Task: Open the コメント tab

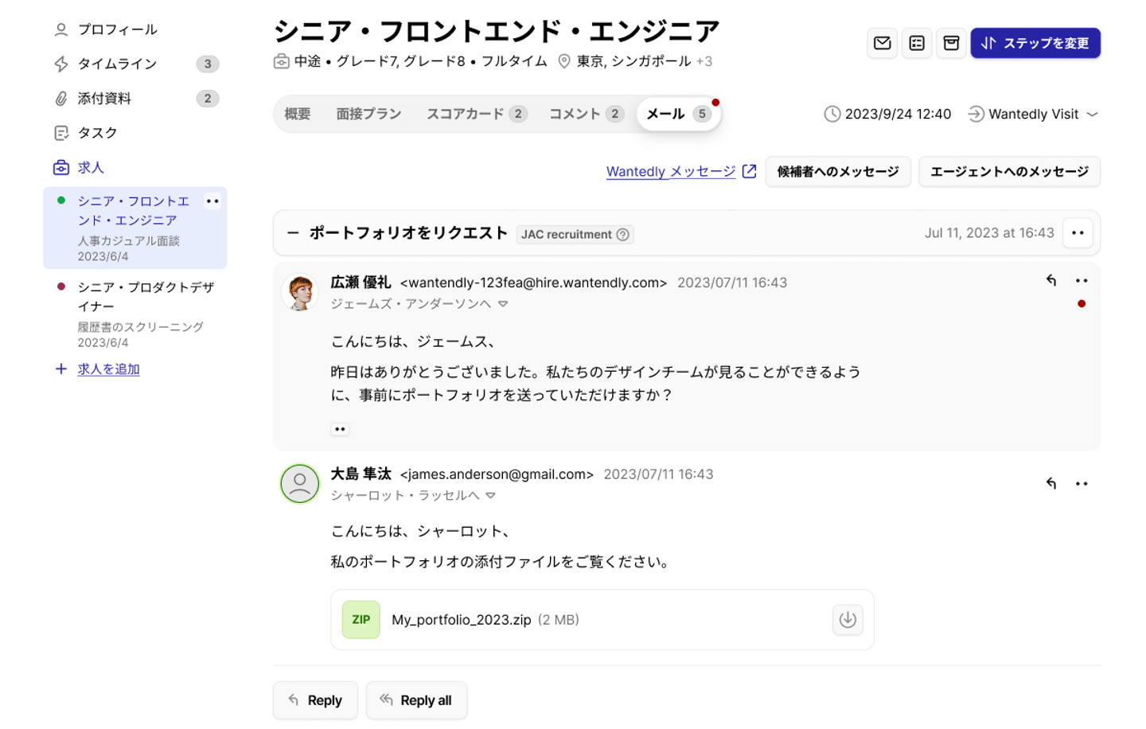Action: coord(585,114)
